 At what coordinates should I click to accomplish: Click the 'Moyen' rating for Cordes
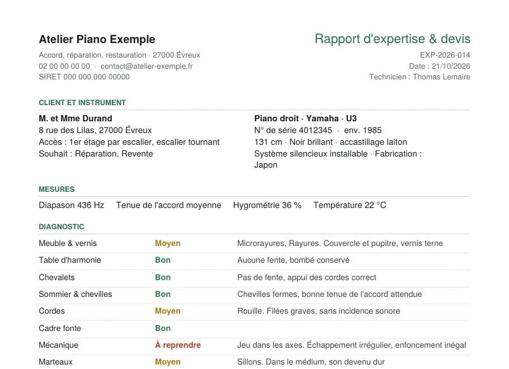[x=167, y=311]
